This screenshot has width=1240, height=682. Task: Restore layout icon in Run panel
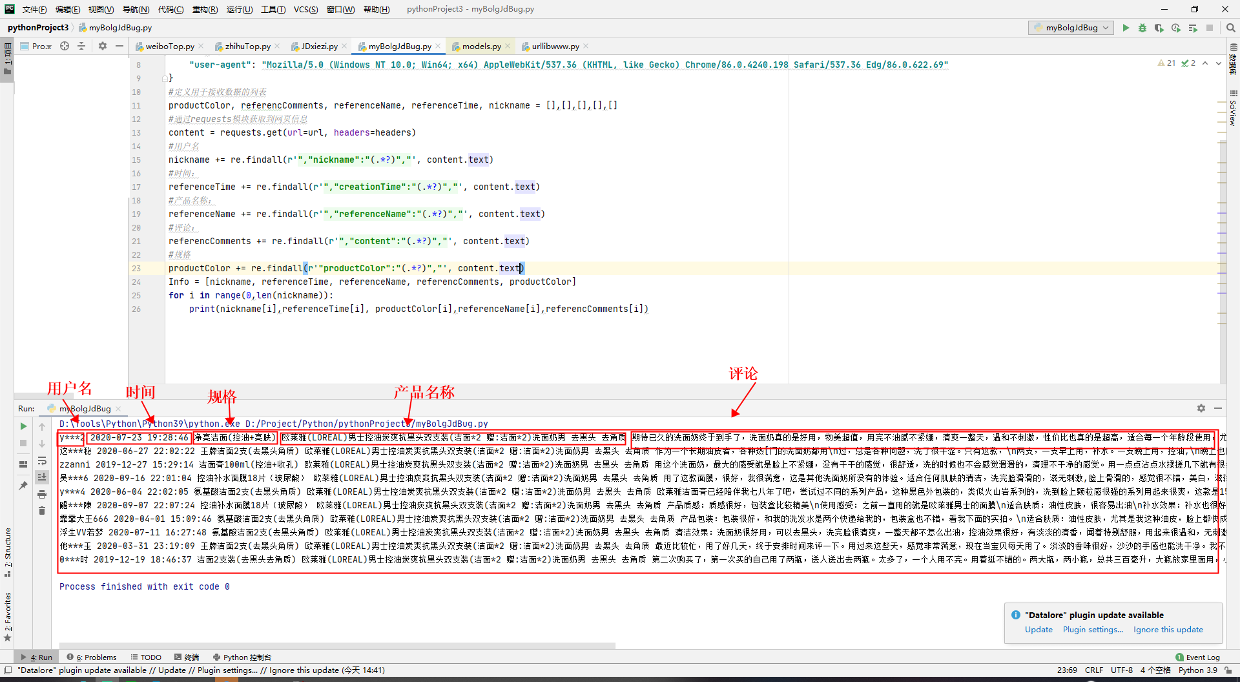point(23,464)
